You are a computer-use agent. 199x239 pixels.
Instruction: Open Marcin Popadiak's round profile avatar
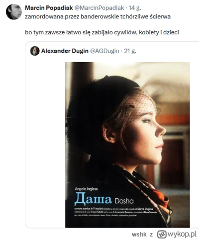coord(14,12)
